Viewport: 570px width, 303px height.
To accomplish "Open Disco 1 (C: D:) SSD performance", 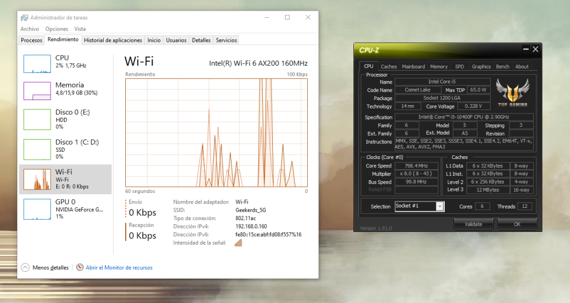I will [66, 149].
